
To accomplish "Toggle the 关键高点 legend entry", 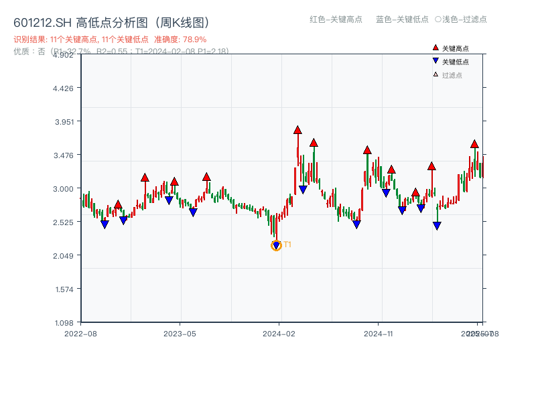I will pyautogui.click(x=451, y=48).
